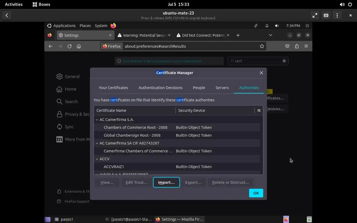The image size is (357, 223).
Task: Open GNOME sound volume indicator
Action: tap(342, 4)
